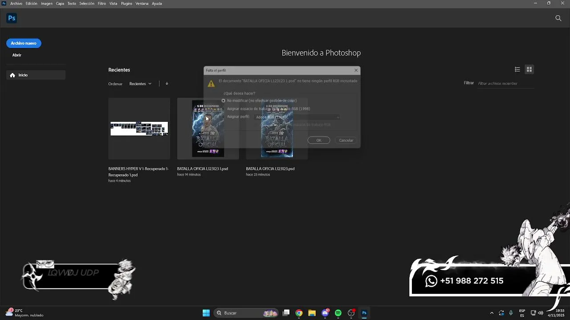Open Discord from the taskbar
This screenshot has height=320, width=570.
coord(325,313)
